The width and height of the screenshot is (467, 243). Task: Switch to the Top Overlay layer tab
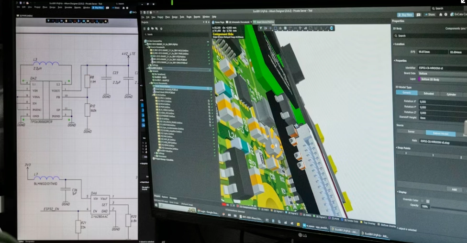pos(368,223)
